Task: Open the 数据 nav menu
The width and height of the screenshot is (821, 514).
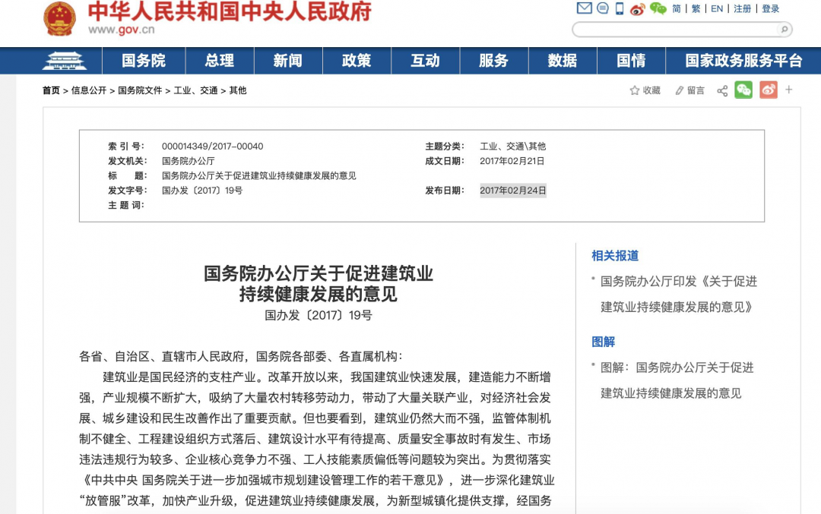Action: [563, 61]
